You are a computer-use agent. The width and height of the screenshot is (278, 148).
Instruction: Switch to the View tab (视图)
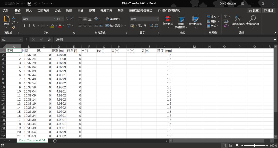(x=92, y=11)
